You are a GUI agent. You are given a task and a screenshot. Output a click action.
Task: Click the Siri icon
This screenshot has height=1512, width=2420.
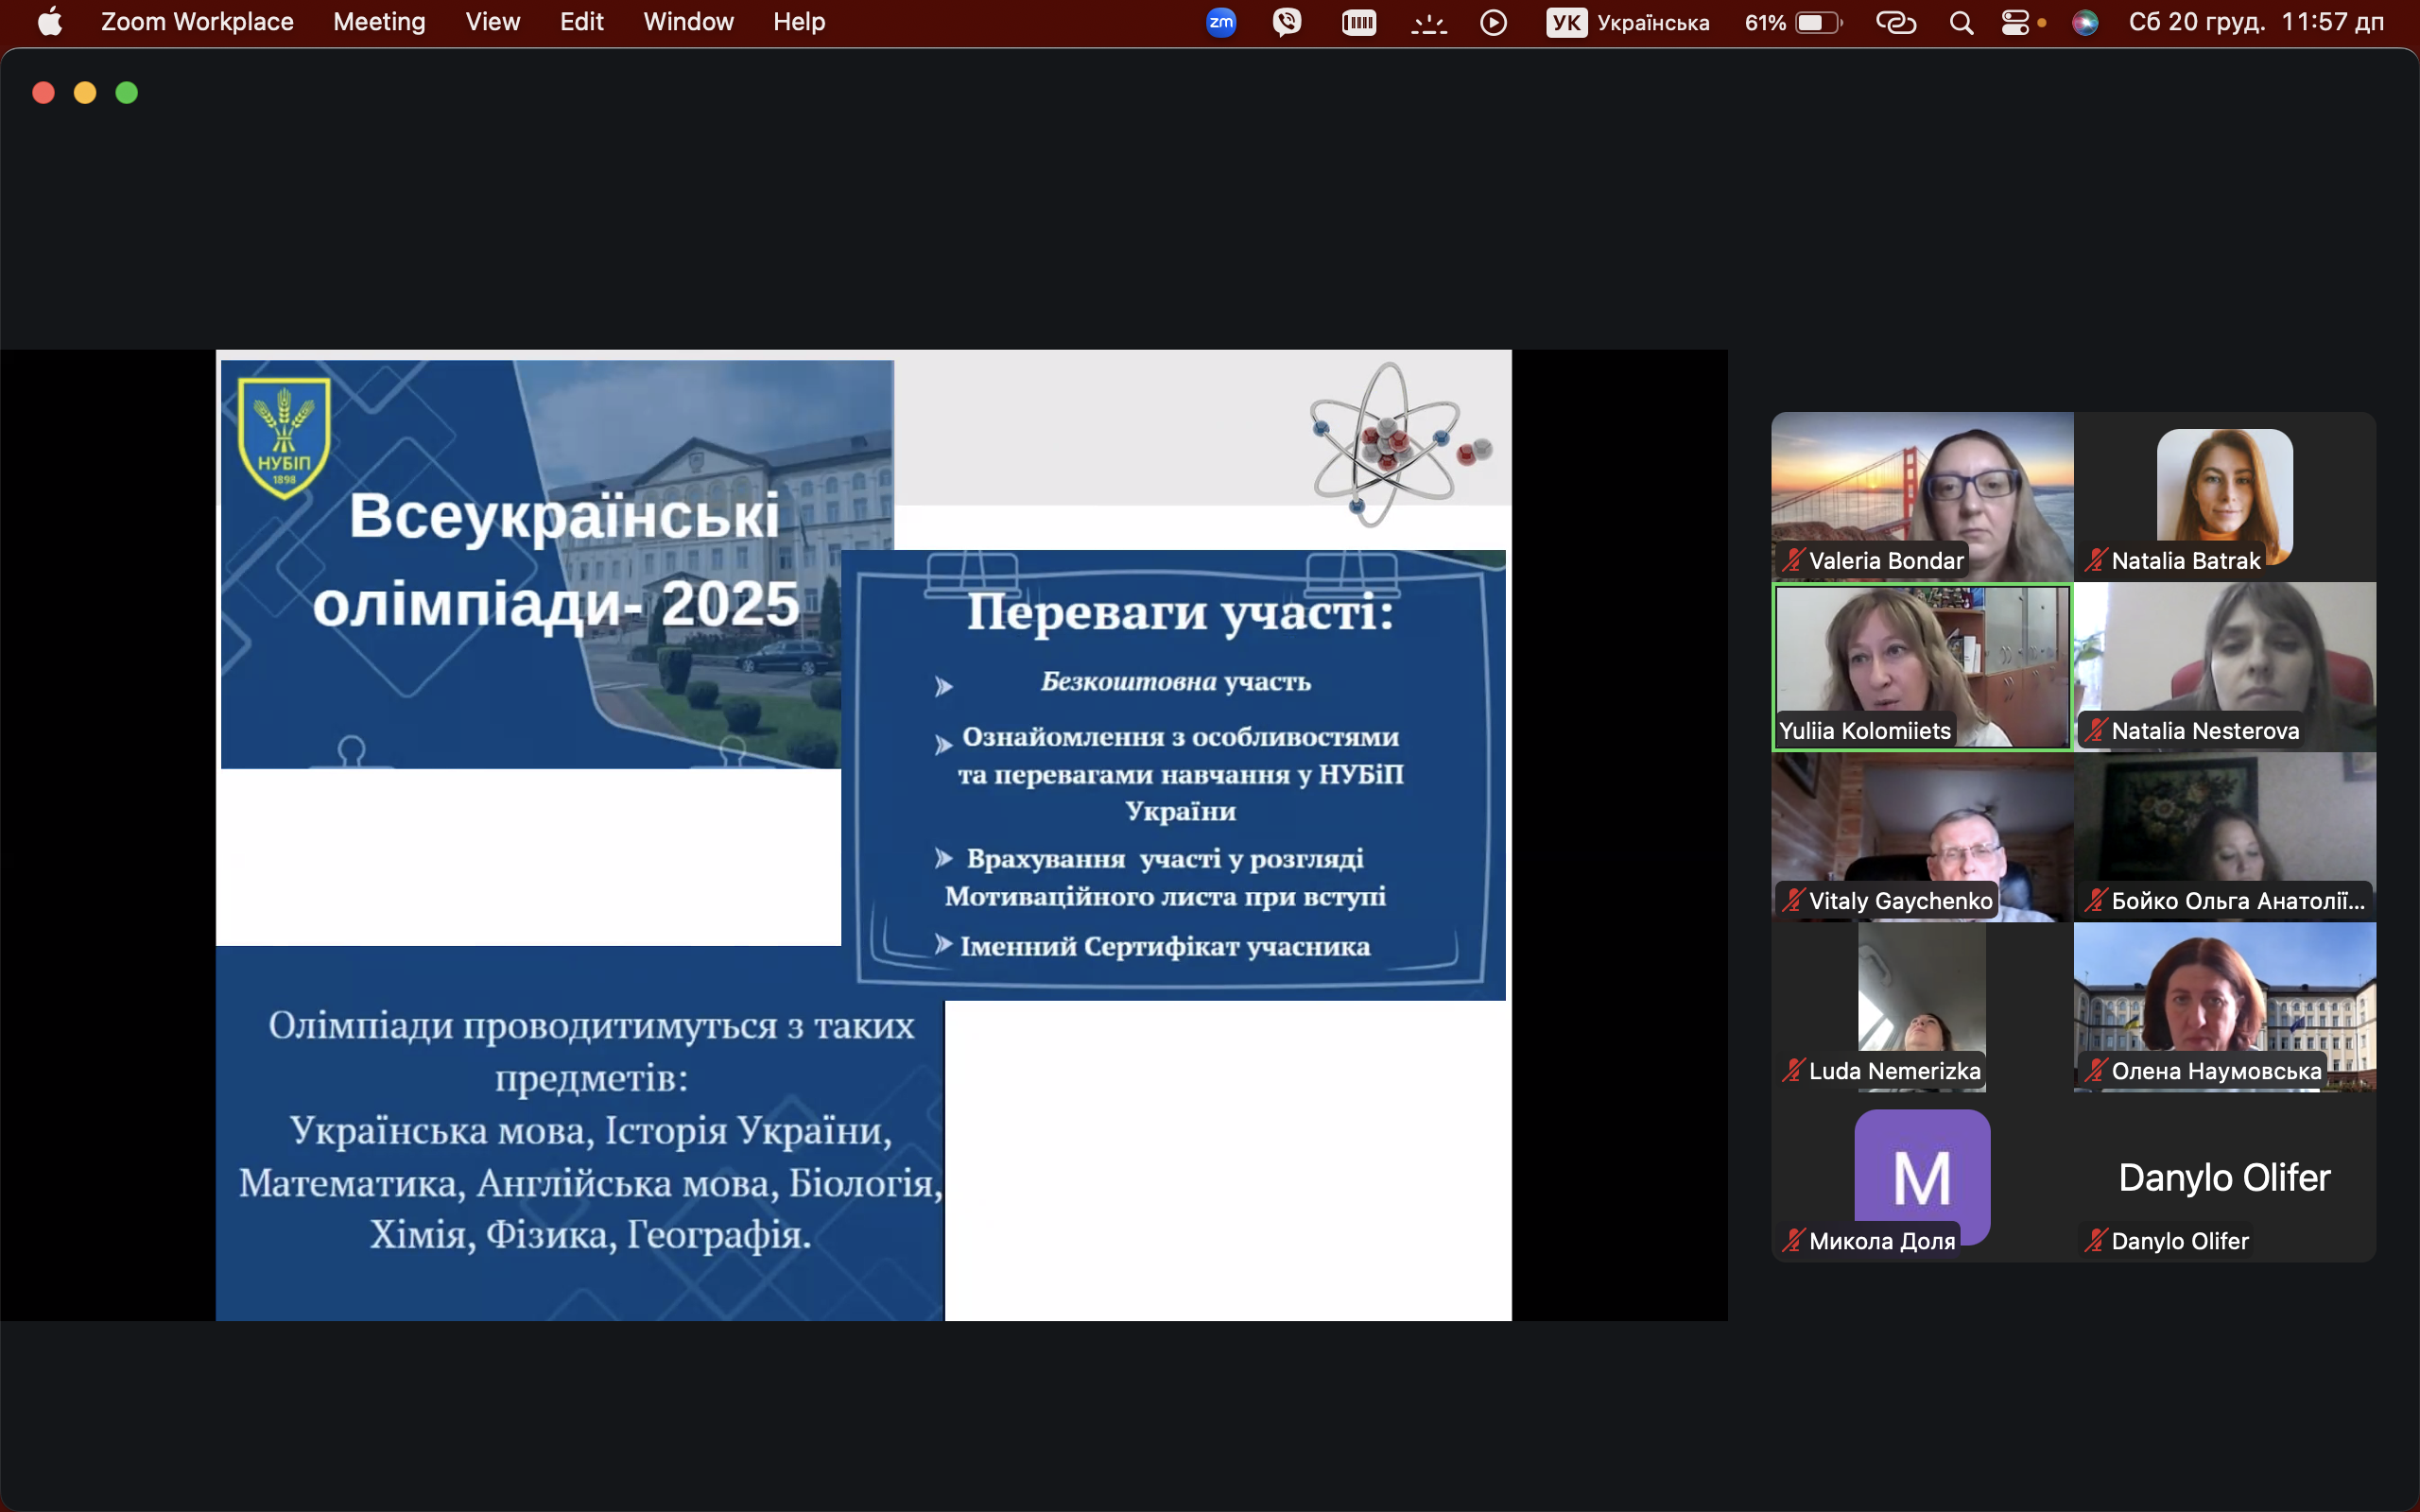(x=2085, y=22)
